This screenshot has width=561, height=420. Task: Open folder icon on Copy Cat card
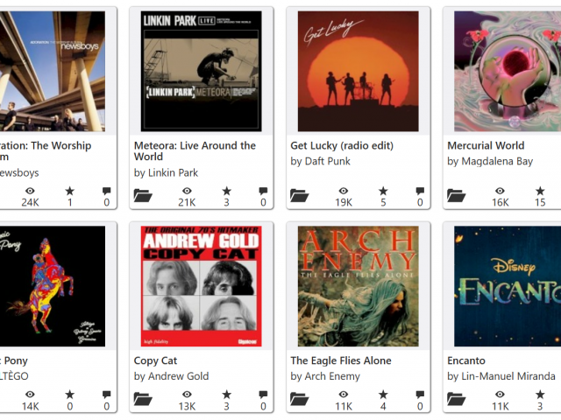[143, 399]
